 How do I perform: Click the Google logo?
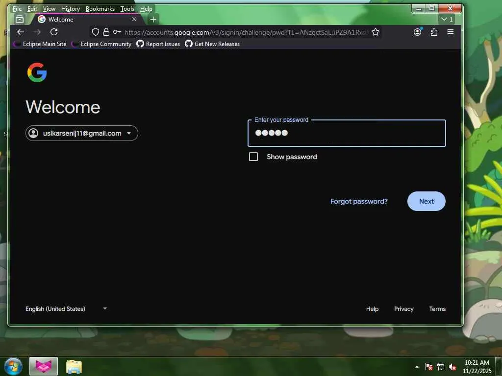(37, 72)
